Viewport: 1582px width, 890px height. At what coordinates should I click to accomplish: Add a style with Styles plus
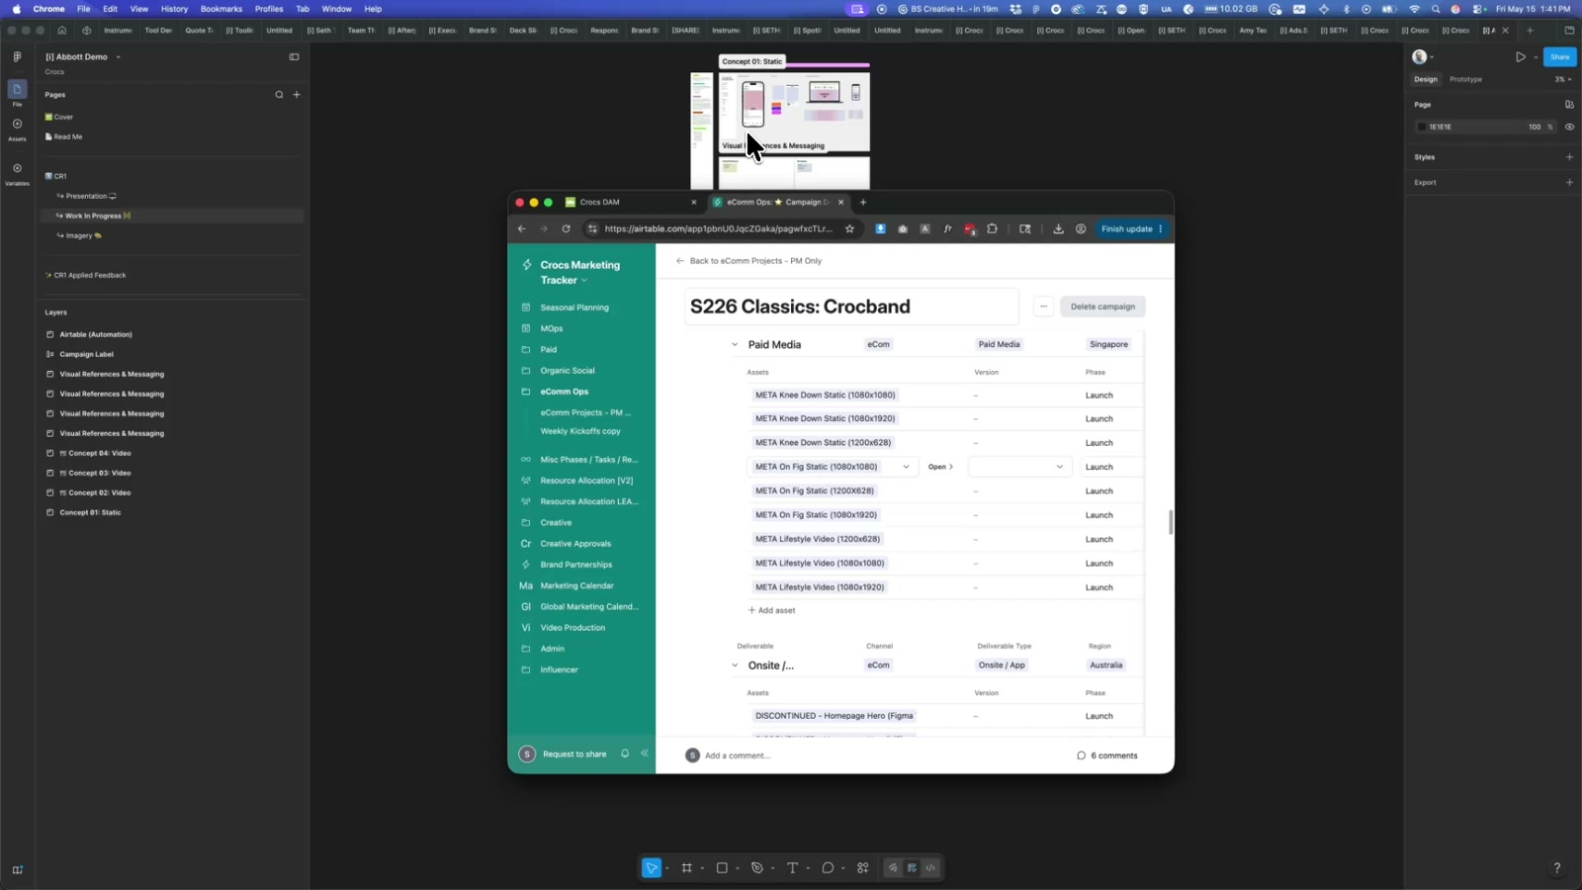point(1569,157)
